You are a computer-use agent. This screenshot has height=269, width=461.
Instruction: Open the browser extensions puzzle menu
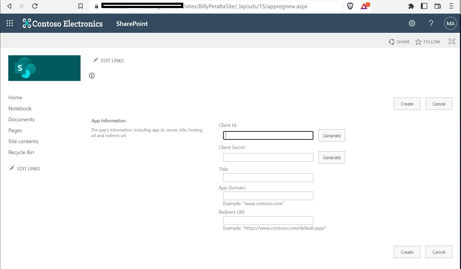(x=411, y=6)
